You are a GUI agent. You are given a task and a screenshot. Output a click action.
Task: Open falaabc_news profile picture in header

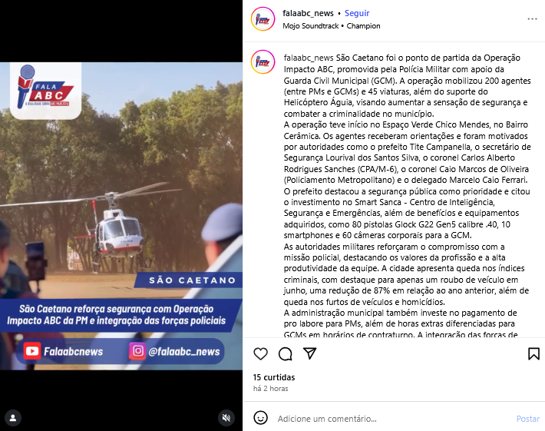(263, 19)
